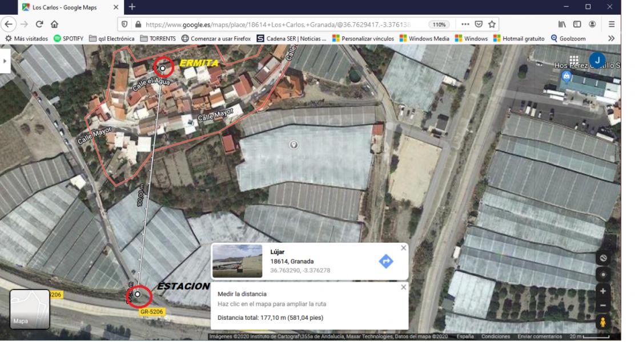Close the Medir la distancia panel
Screen dimensions: 643x342
(x=404, y=287)
